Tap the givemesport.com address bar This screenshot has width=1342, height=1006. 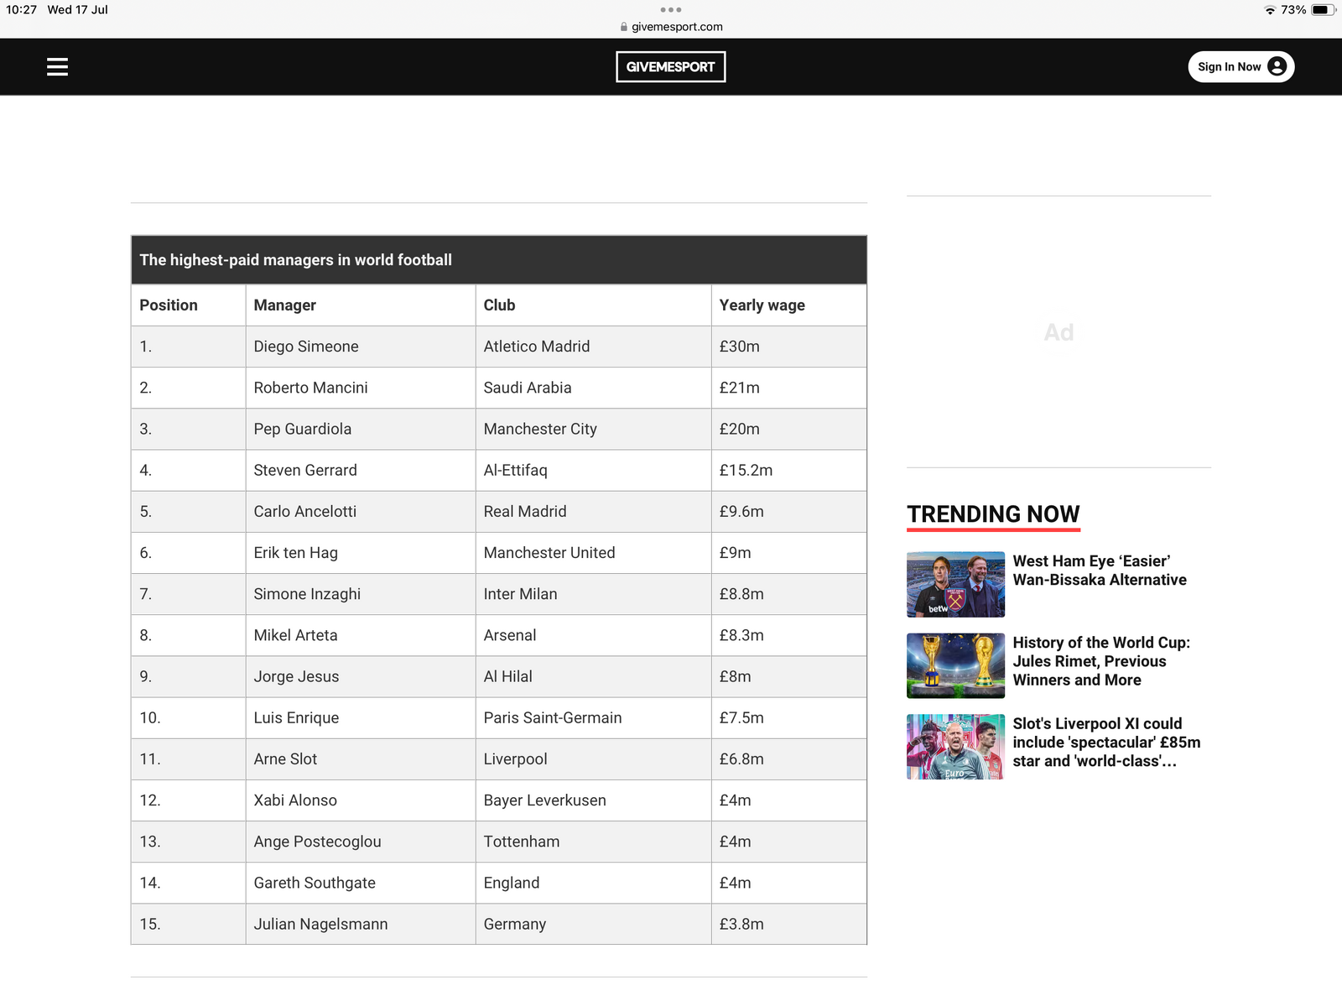676,27
